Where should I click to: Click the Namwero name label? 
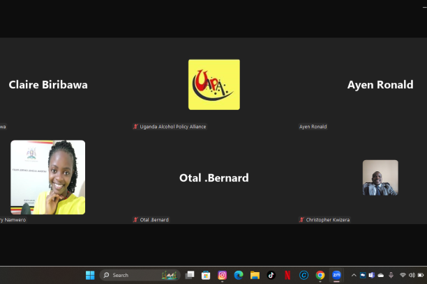[13, 220]
